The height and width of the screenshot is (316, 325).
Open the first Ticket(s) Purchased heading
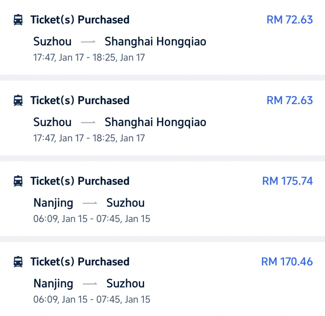tap(80, 20)
